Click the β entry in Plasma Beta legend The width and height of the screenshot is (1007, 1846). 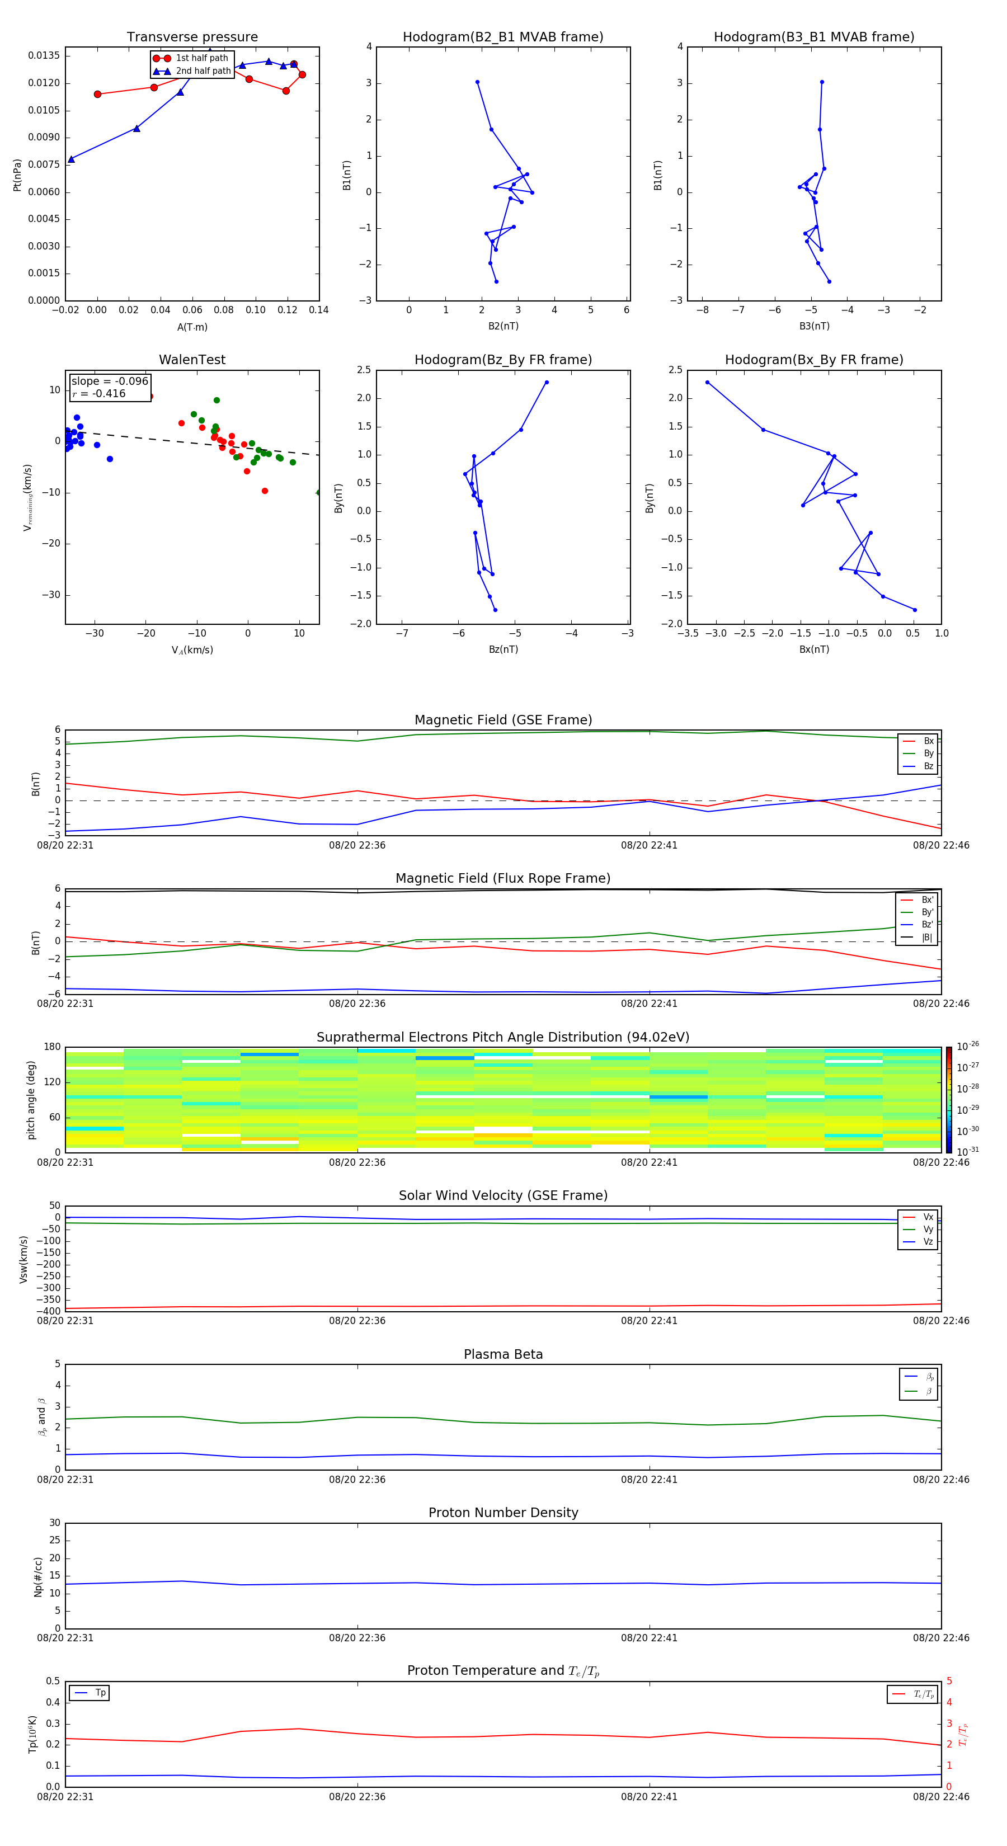click(919, 1391)
